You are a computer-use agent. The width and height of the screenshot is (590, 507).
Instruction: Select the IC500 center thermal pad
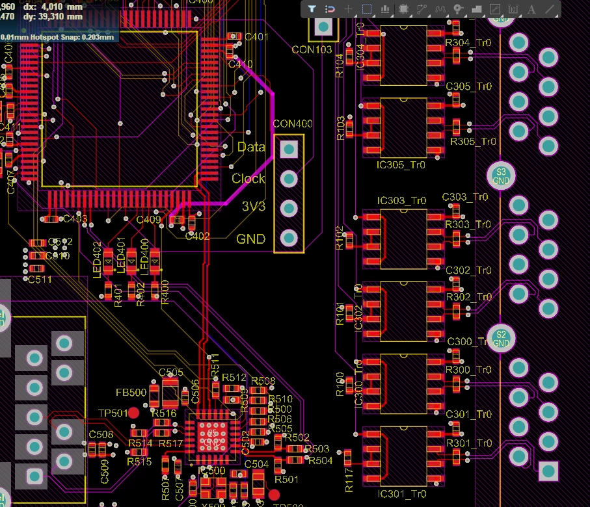coord(213,437)
